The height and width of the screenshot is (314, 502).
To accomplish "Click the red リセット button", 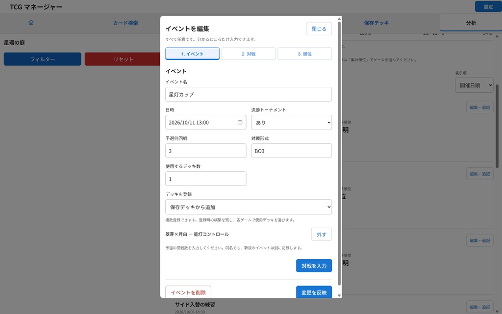I will (x=123, y=59).
